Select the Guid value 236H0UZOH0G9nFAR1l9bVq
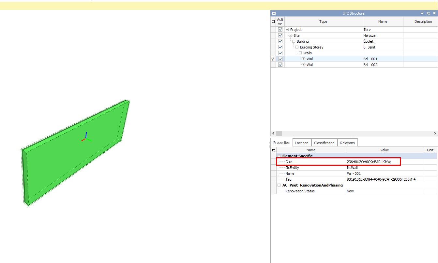 click(x=369, y=162)
